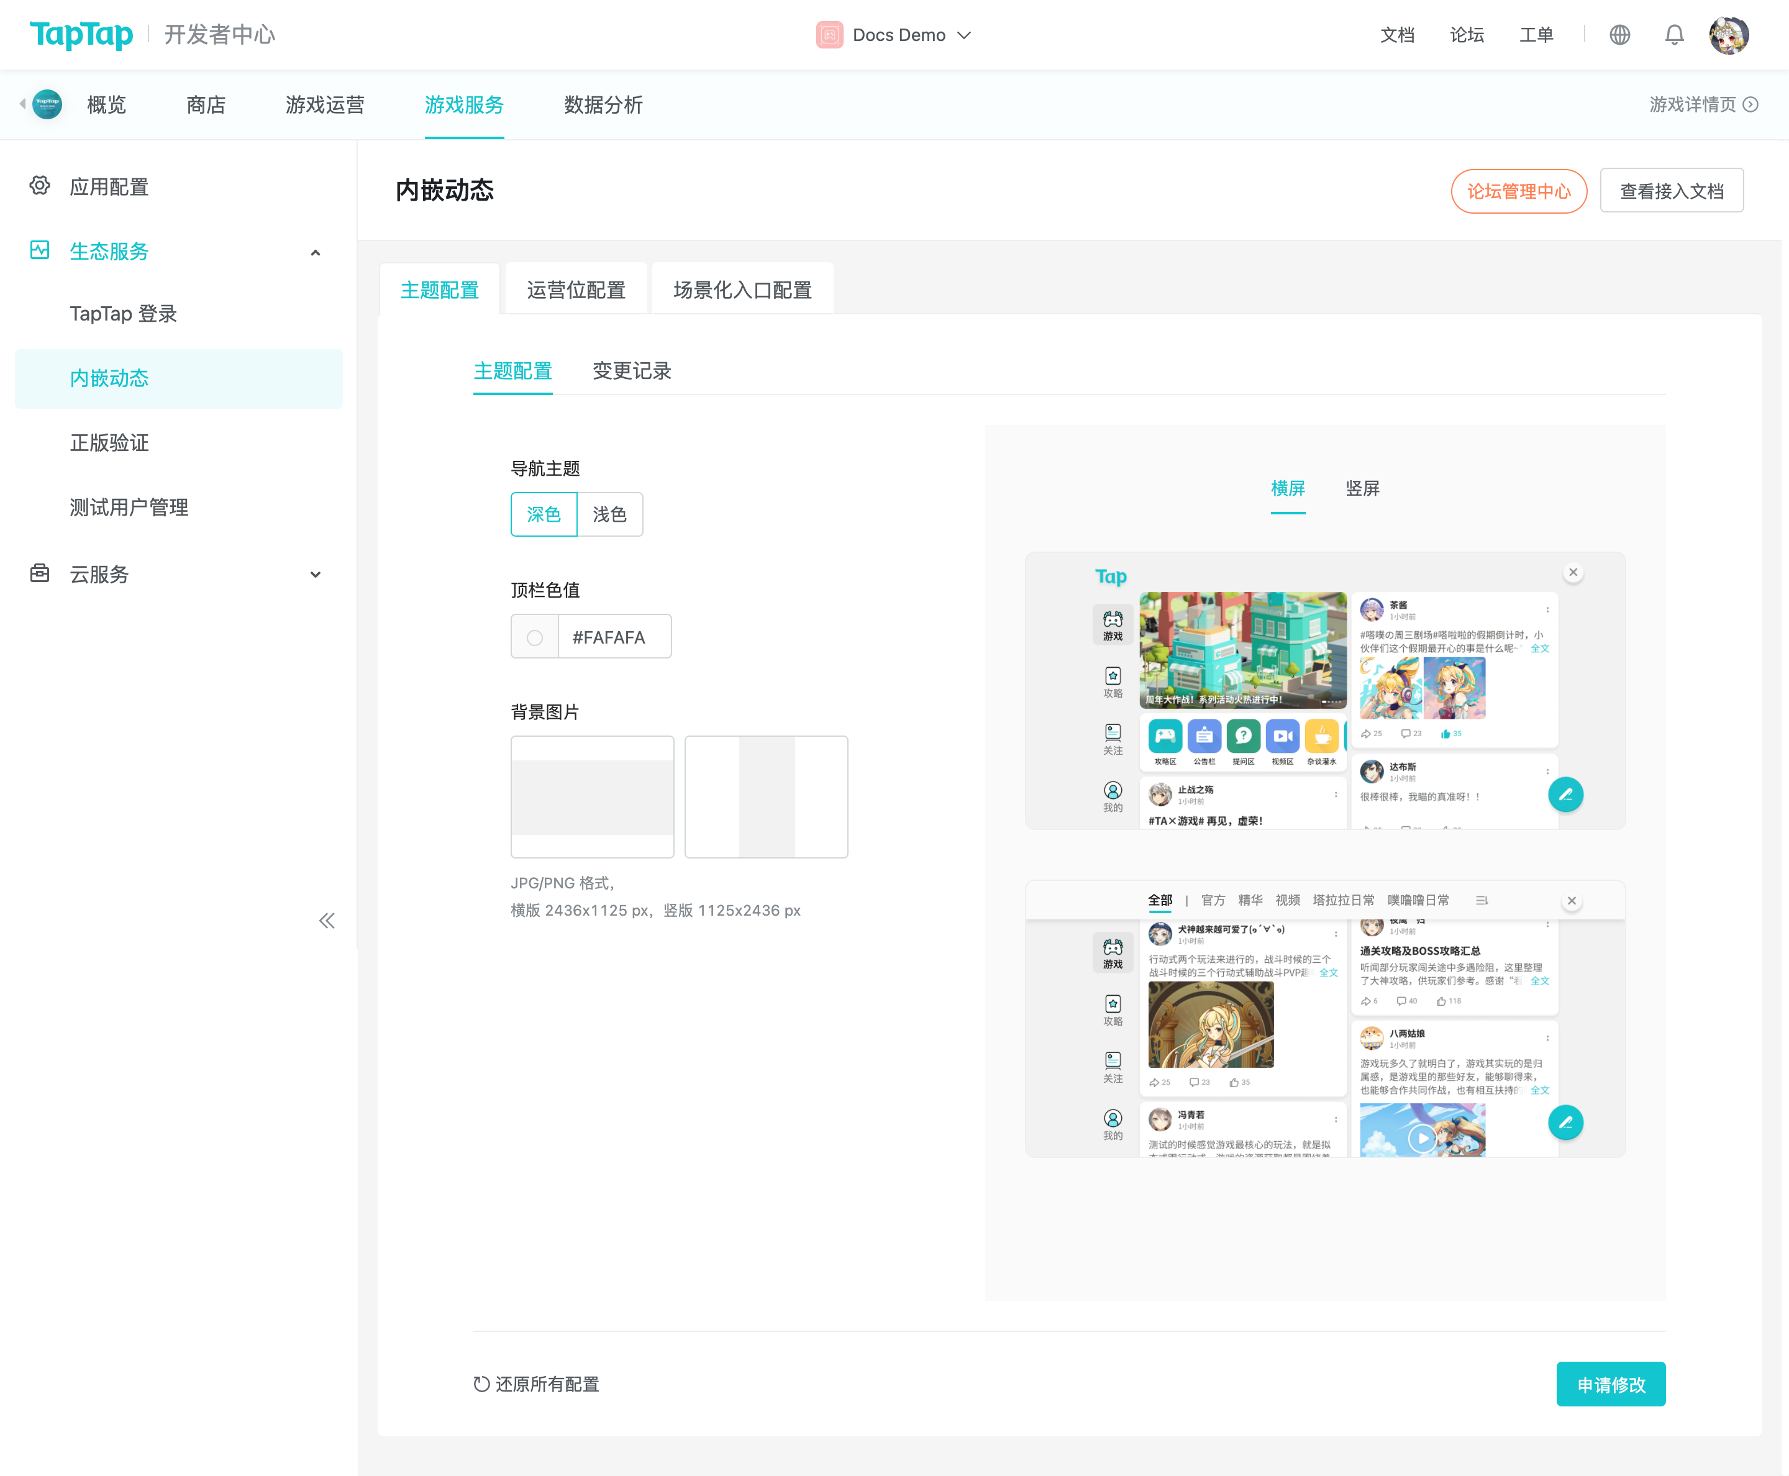This screenshot has height=1476, width=1789.
Task: Collapse the sidebar with the « icon
Action: point(327,920)
